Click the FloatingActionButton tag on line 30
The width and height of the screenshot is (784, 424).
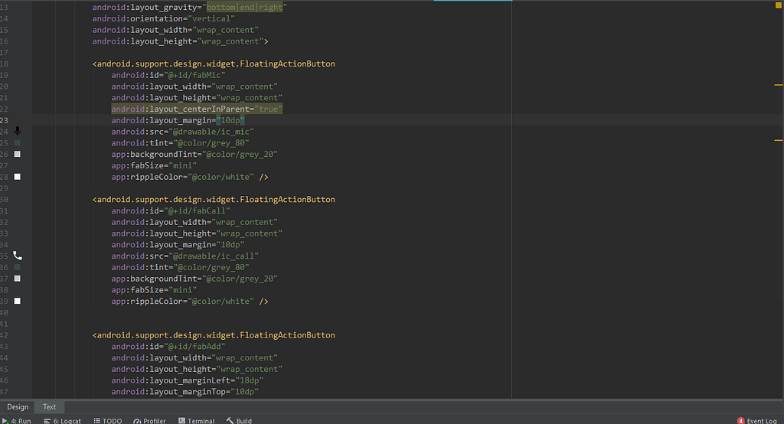pyautogui.click(x=215, y=199)
